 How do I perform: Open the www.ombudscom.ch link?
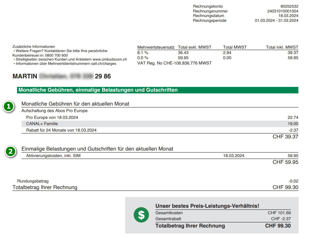[x=110, y=59]
